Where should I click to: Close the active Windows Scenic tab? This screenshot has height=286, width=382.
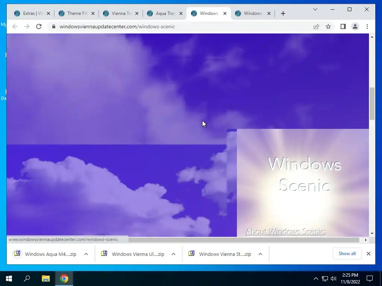[x=225, y=13]
